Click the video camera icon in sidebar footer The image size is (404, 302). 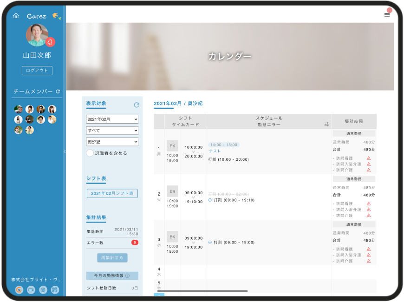point(31,290)
